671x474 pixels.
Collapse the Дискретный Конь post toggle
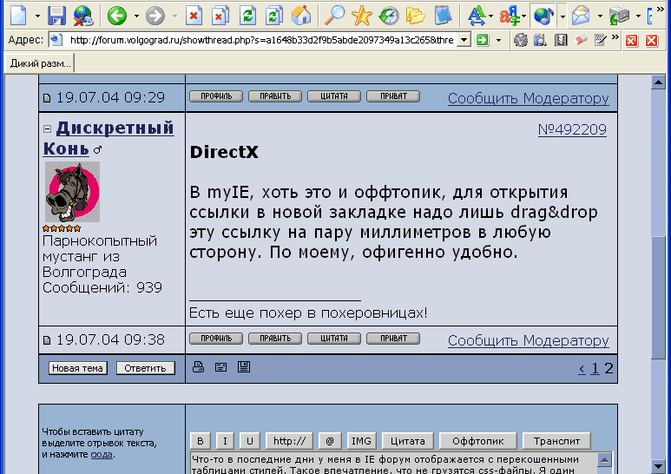[48, 128]
